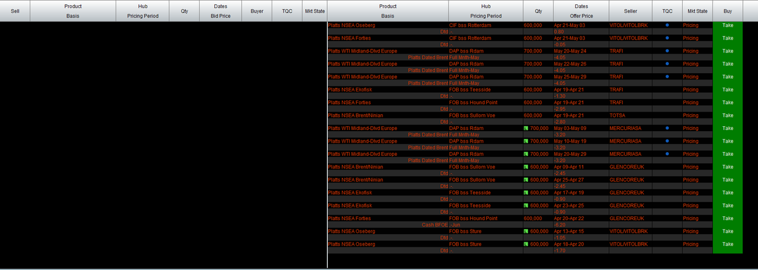Click green qty flag on Ekofisk Apr 17-Apr 19 row
The height and width of the screenshot is (270, 758).
[527, 192]
